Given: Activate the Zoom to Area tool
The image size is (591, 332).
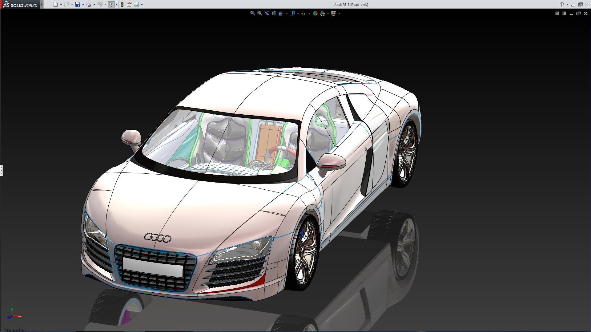Looking at the screenshot, I should point(259,13).
